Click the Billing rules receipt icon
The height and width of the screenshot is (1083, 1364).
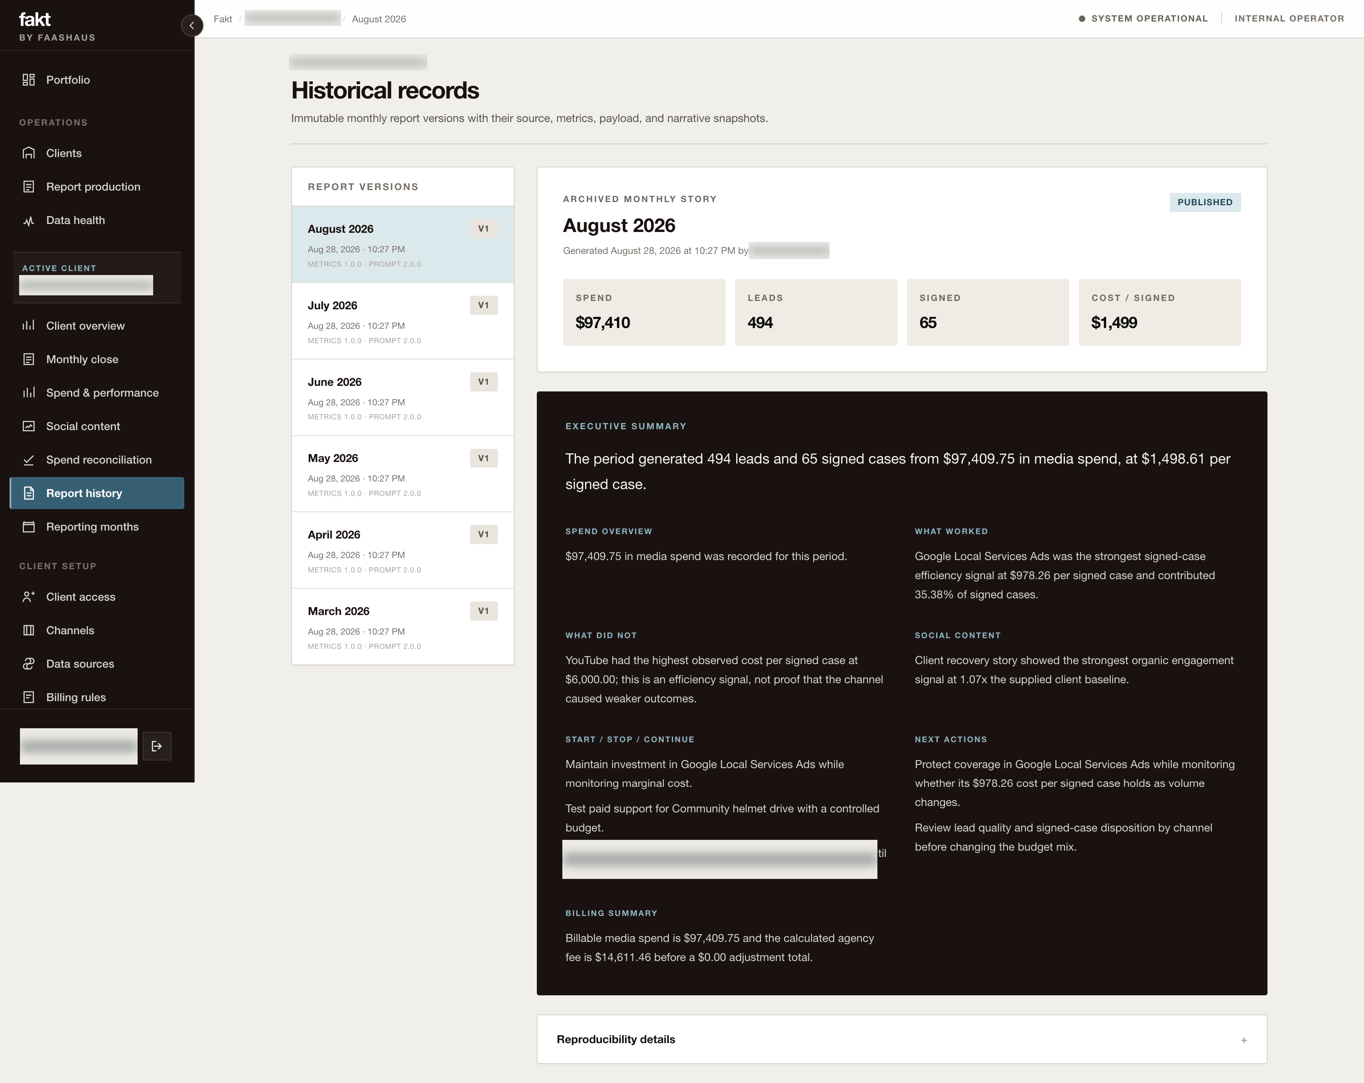[28, 697]
